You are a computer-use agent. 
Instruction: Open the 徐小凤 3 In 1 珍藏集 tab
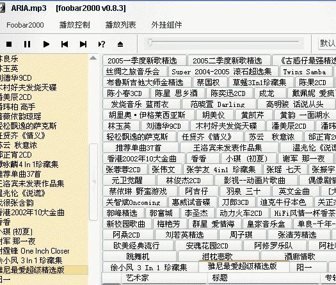tap(151, 268)
